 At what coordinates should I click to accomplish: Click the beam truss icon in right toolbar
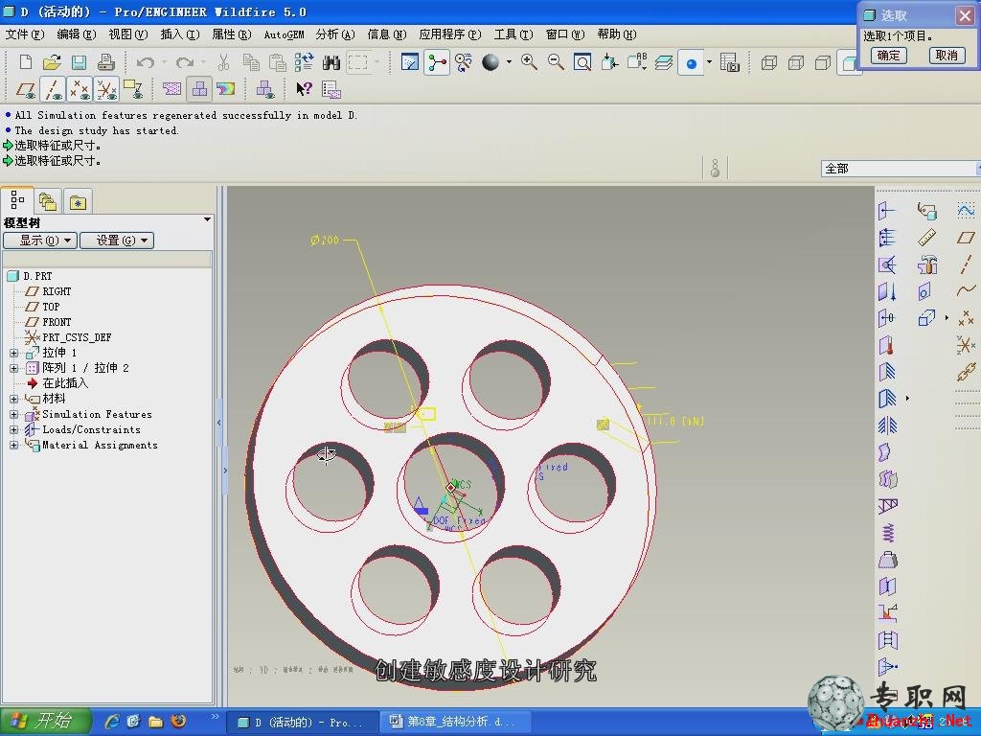(888, 506)
